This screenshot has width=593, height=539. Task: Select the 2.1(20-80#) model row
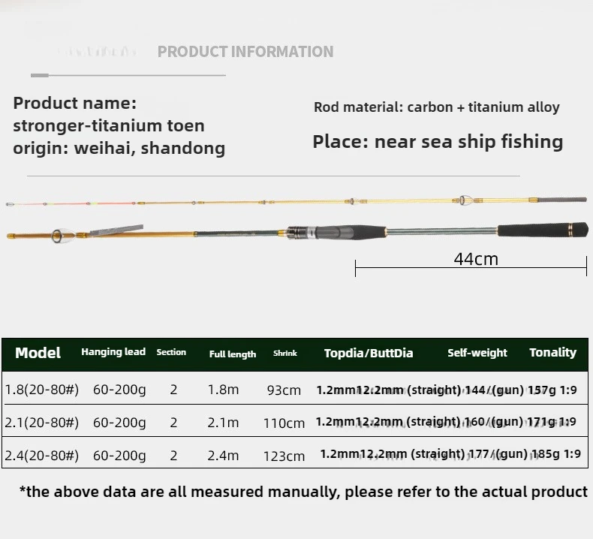pyautogui.click(x=41, y=422)
